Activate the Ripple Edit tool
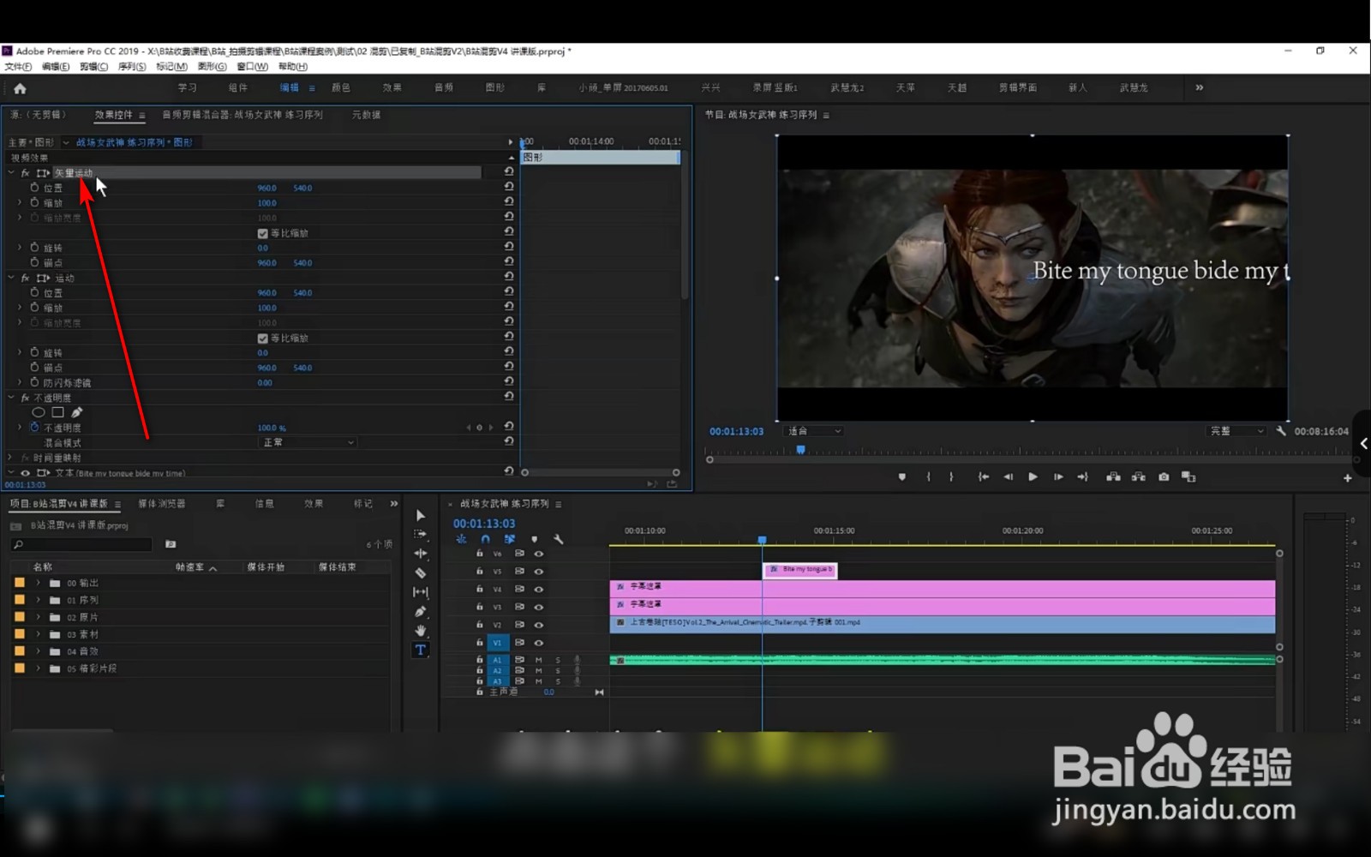The width and height of the screenshot is (1371, 857). (x=420, y=554)
